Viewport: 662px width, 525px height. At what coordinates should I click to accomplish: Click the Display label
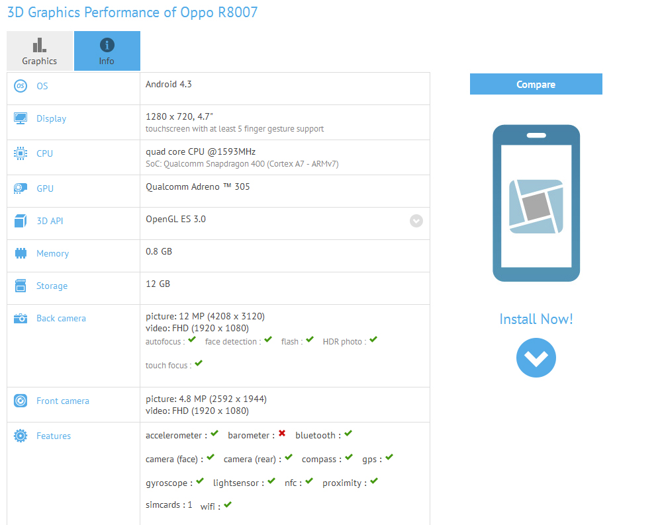[52, 119]
